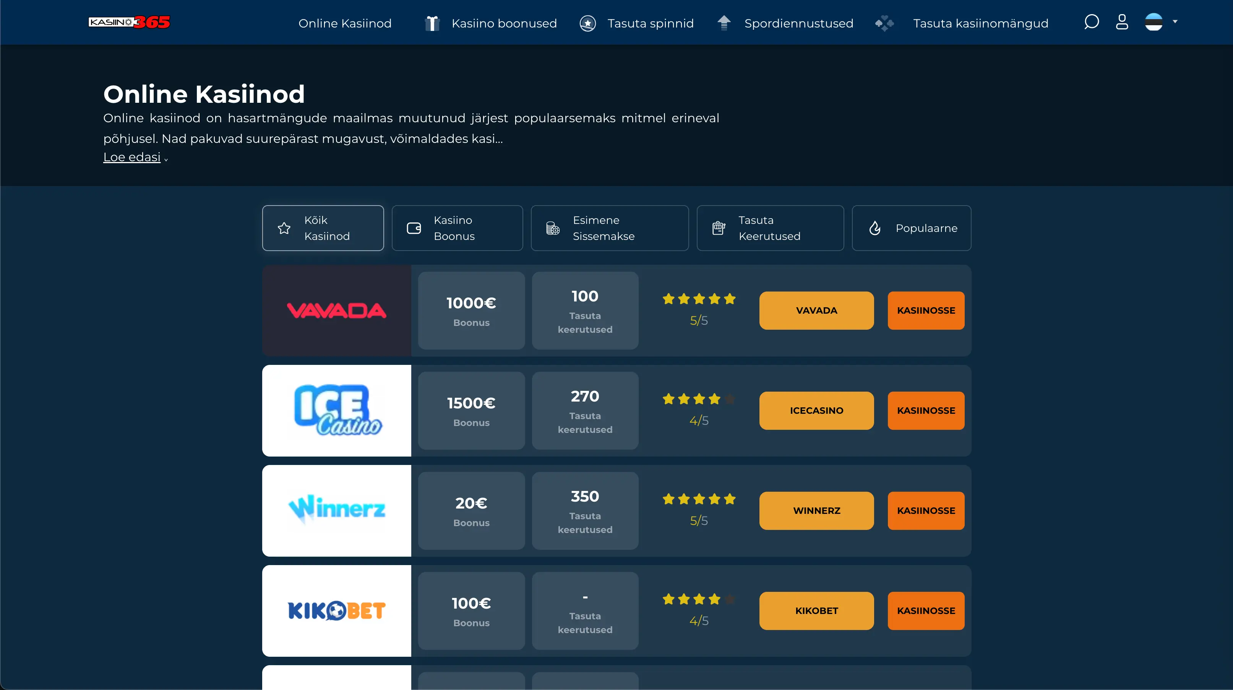Open the Winnerz casino logo
Screen dimensions: 1233x690
click(336, 510)
